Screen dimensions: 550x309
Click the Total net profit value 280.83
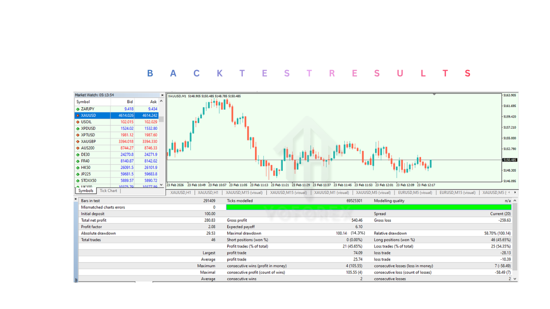[210, 220]
